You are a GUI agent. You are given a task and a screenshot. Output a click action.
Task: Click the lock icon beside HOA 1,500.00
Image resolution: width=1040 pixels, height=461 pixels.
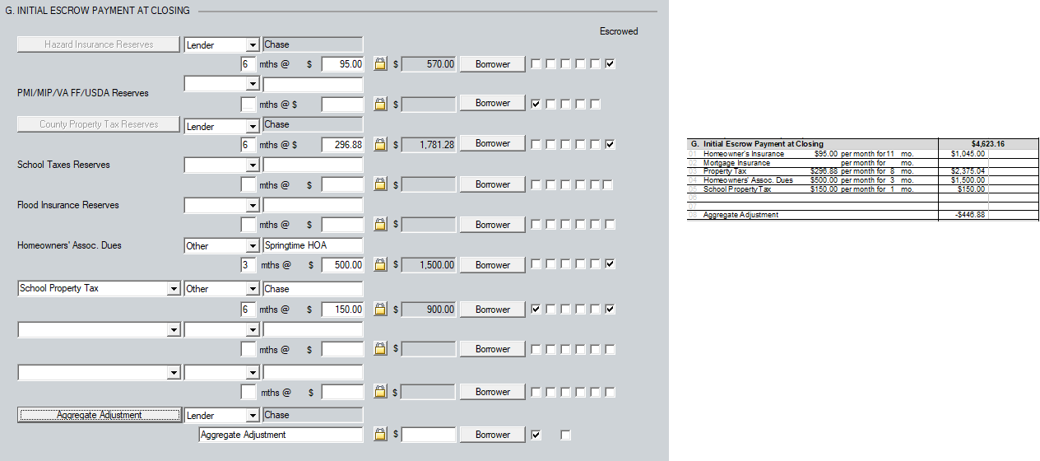point(380,265)
